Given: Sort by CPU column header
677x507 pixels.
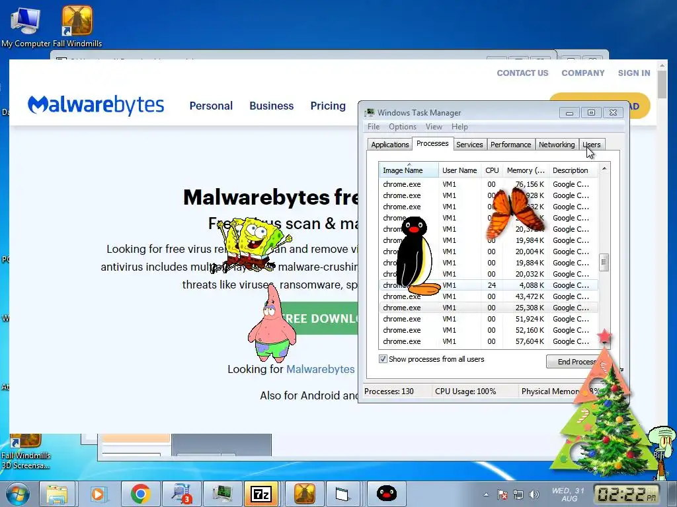Looking at the screenshot, I should coord(492,170).
